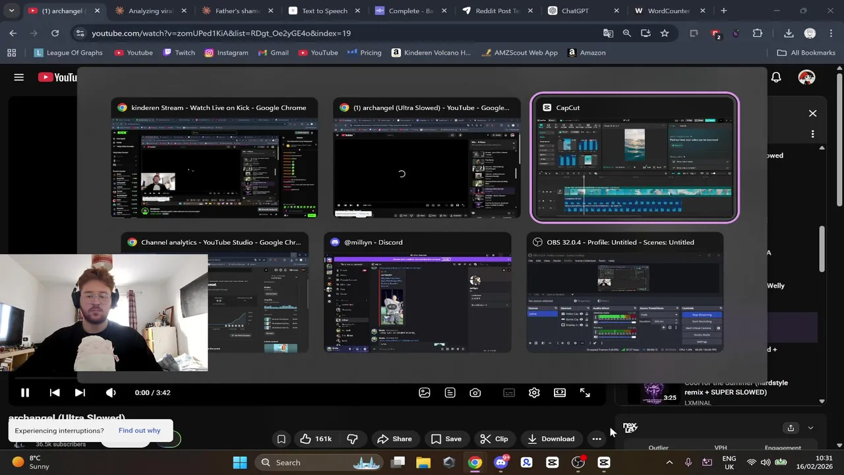This screenshot has width=844, height=475.
Task: Switch to Channel analytics YouTube Studio window
Action: pos(214,293)
